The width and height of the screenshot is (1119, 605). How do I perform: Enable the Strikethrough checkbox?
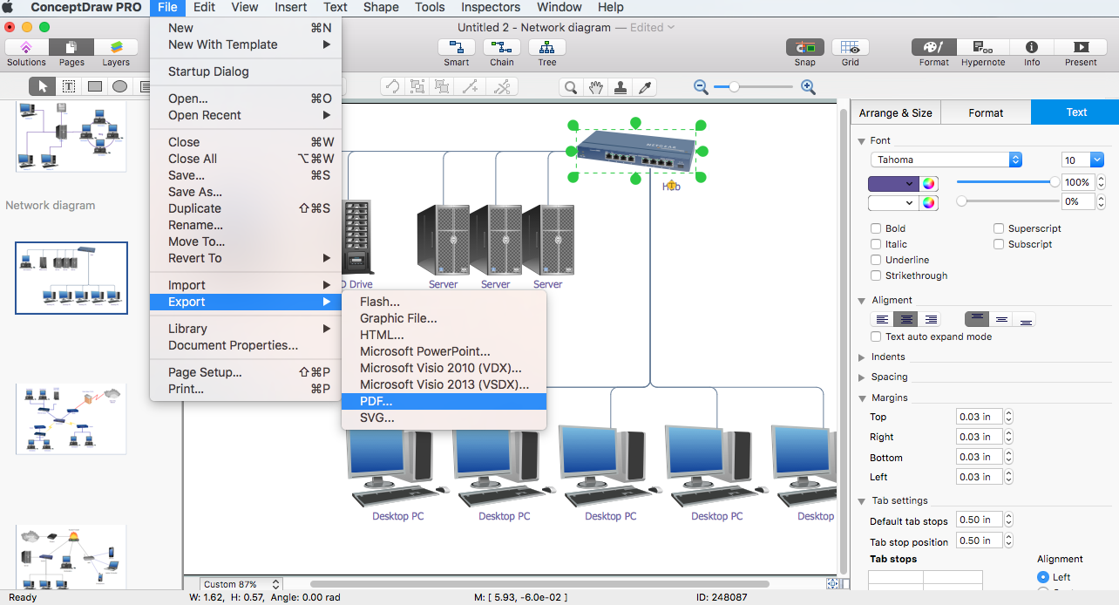876,275
